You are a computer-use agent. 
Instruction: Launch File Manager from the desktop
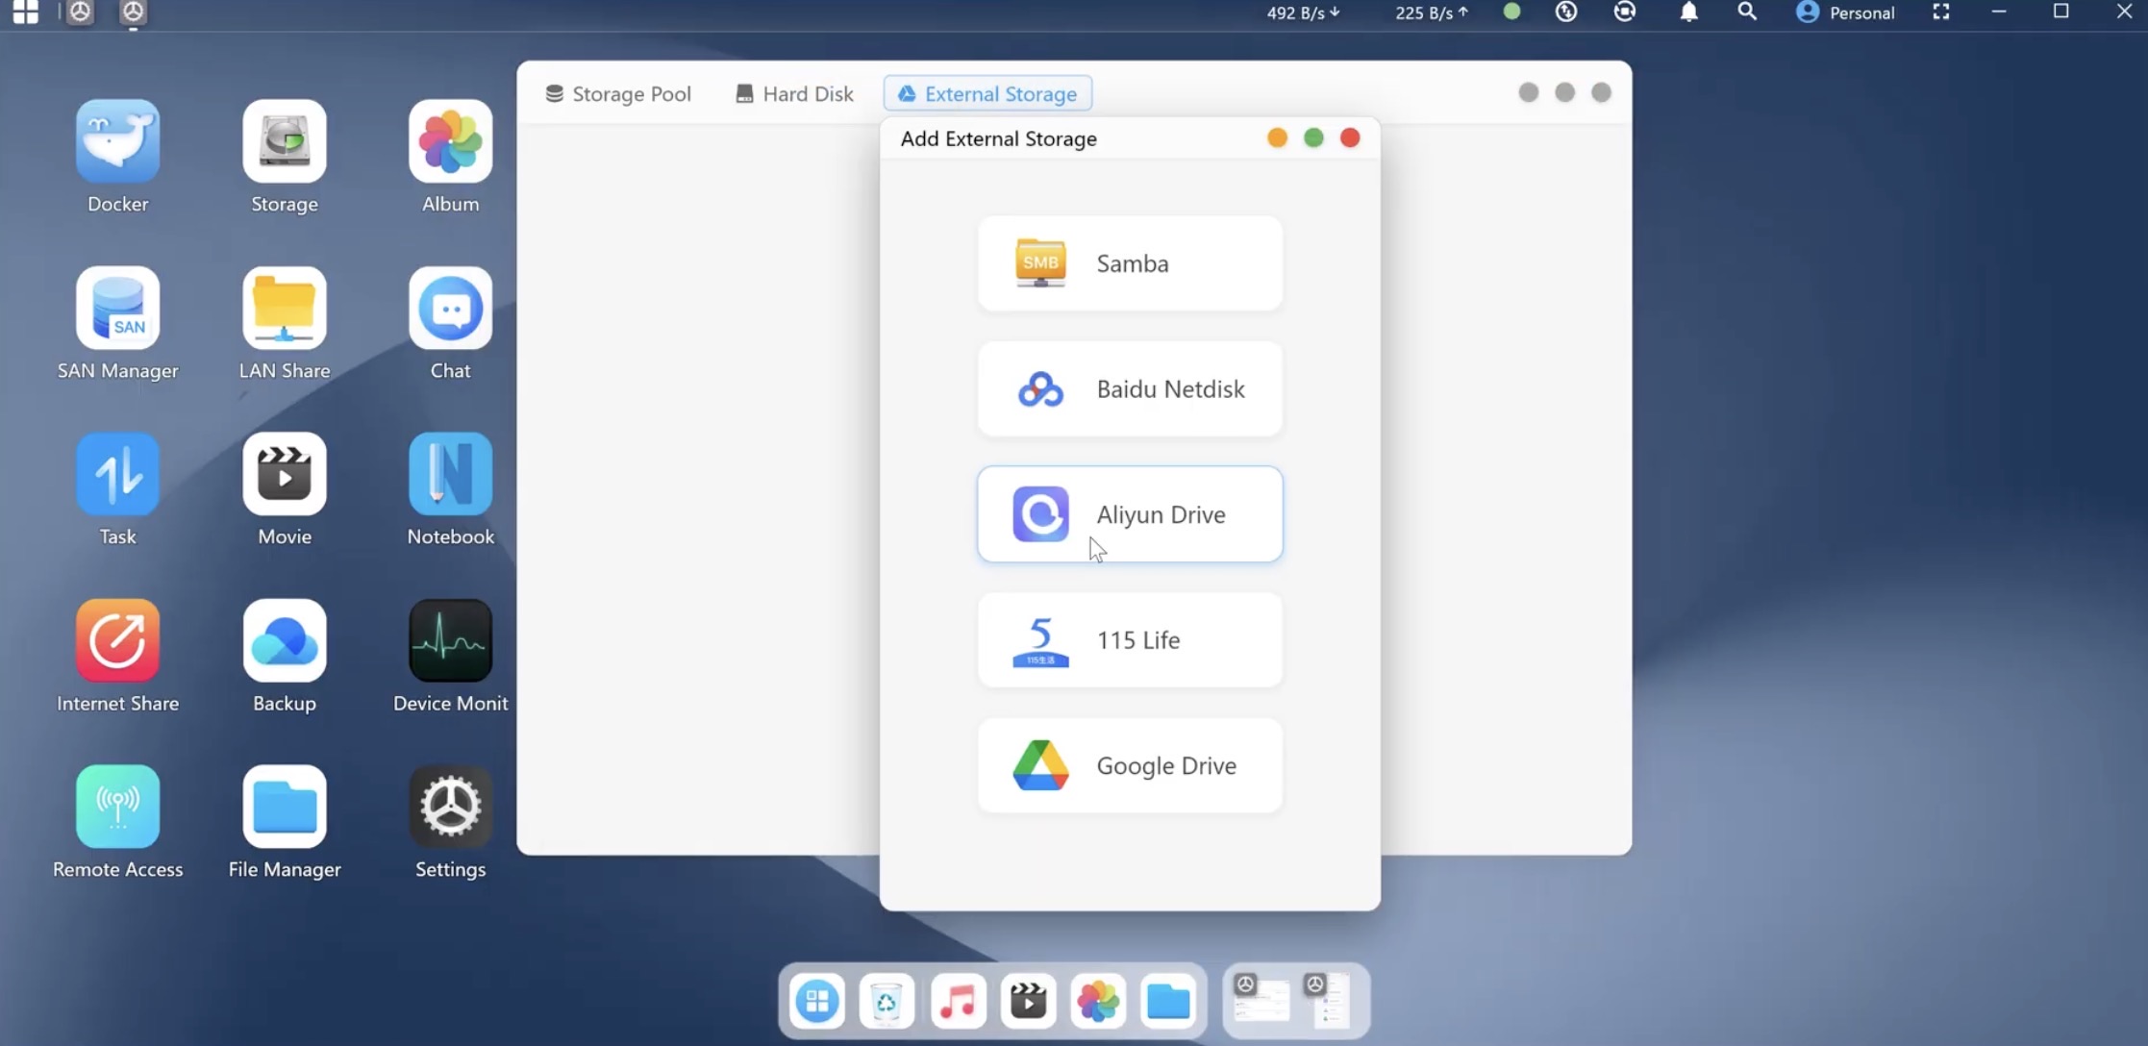point(285,807)
